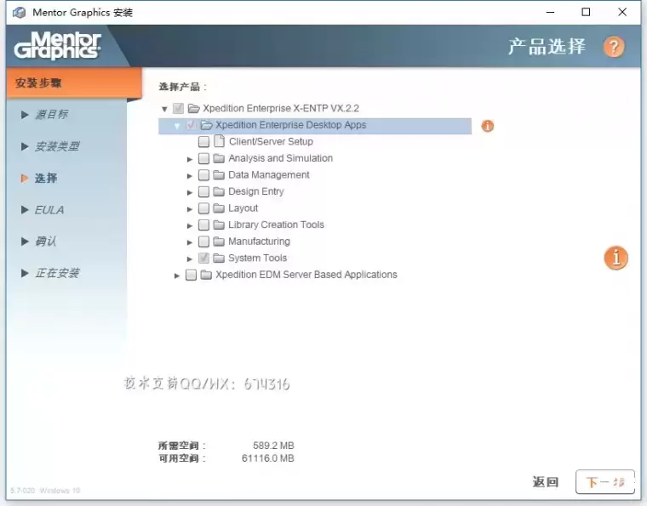Image resolution: width=647 pixels, height=506 pixels.
Task: Click the 返回 back button
Action: tap(545, 481)
